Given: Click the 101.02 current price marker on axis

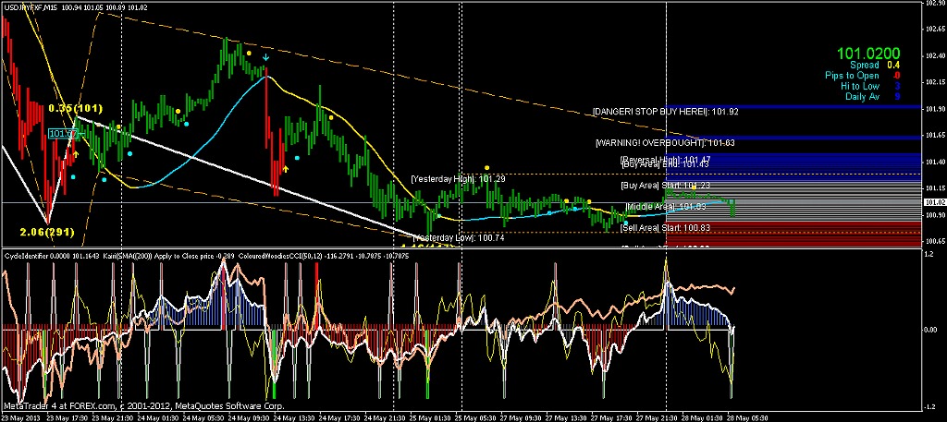Looking at the screenshot, I should [934, 202].
